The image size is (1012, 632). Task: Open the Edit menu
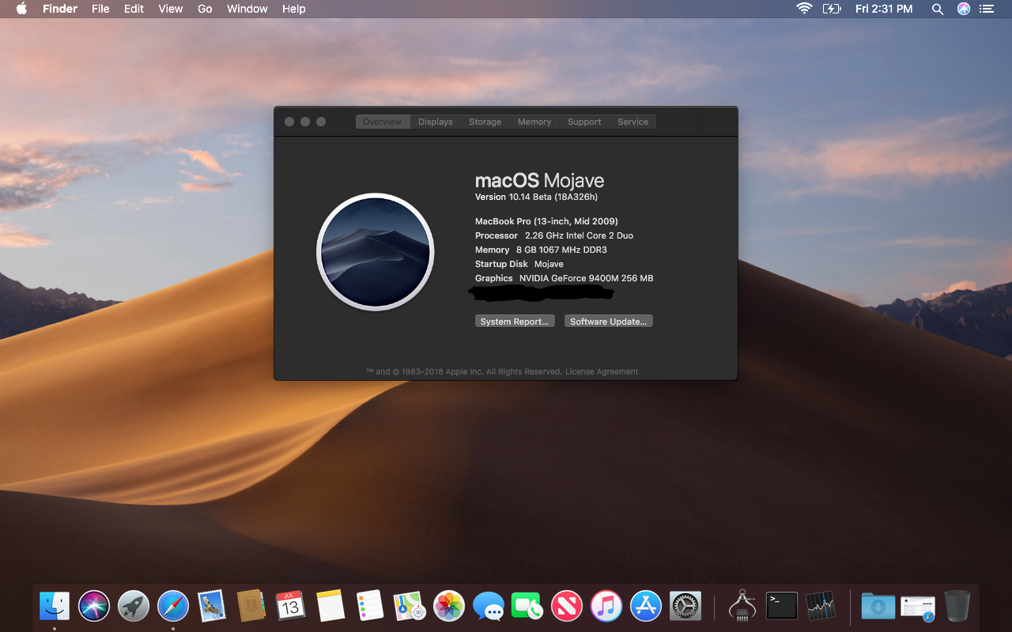[x=134, y=9]
